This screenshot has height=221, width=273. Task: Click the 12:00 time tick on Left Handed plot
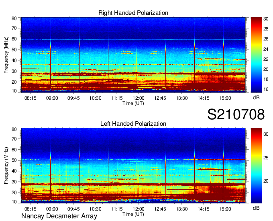[x=139, y=209]
